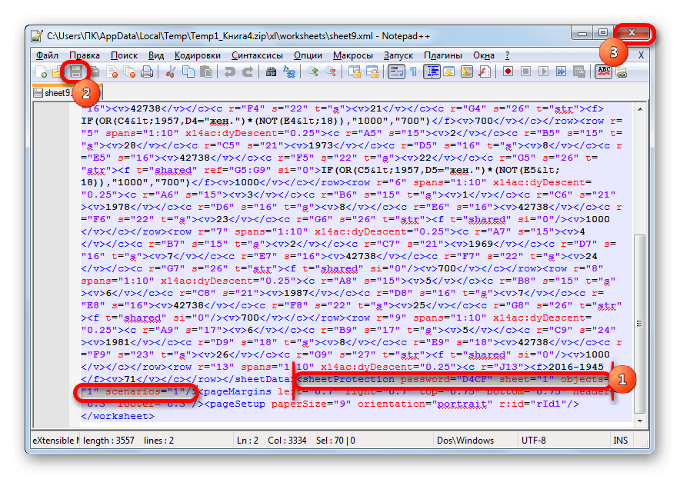This screenshot has width=680, height=479.
Task: Click the vertical scrollbar down arrow
Action: (640, 421)
